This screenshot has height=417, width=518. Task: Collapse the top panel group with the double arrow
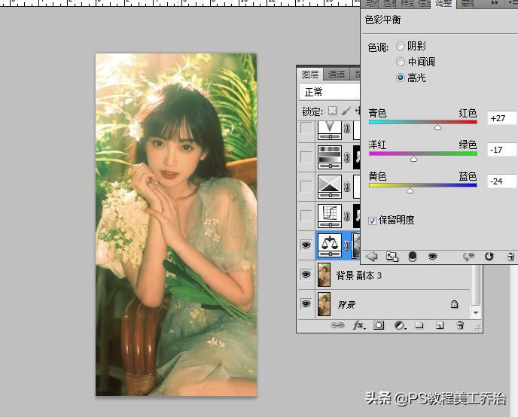click(494, 3)
